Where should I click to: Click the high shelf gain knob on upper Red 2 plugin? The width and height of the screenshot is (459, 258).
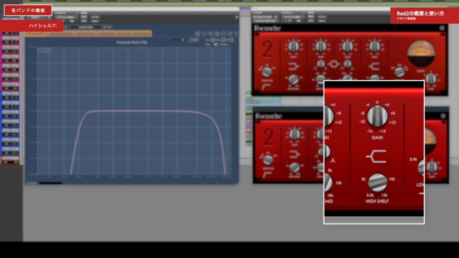pos(374,46)
